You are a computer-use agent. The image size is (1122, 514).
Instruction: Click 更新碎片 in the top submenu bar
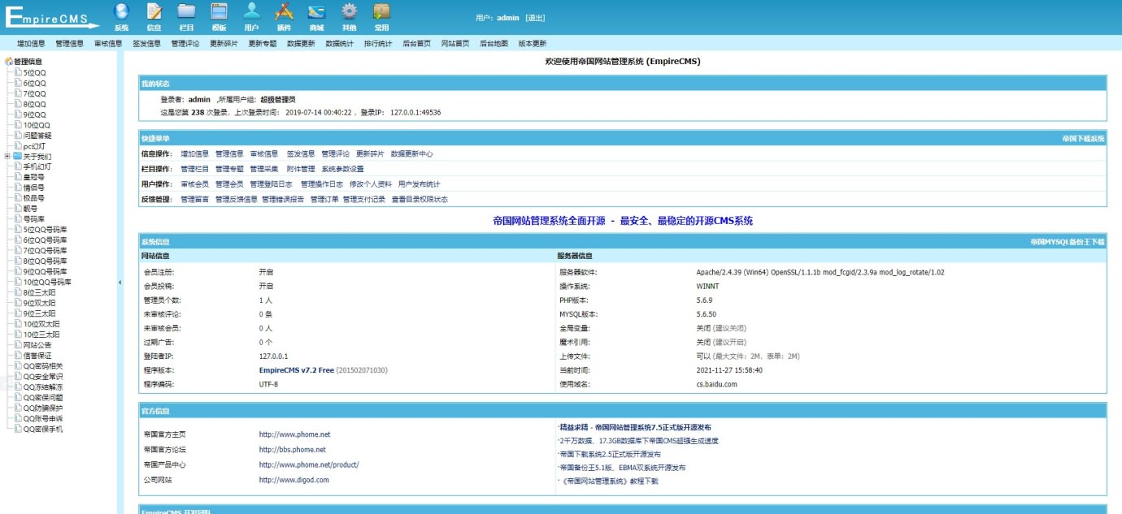(224, 44)
